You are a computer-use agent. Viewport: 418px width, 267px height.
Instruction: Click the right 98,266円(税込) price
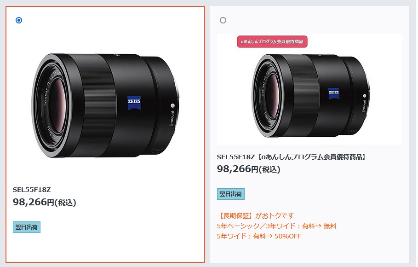click(x=248, y=169)
